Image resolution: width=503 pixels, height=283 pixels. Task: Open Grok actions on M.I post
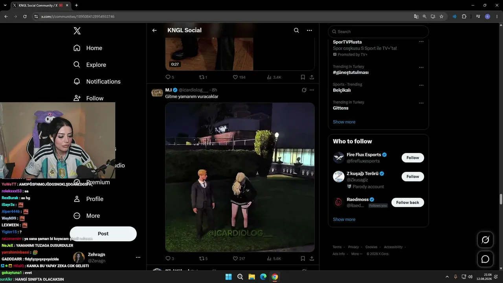click(x=304, y=90)
